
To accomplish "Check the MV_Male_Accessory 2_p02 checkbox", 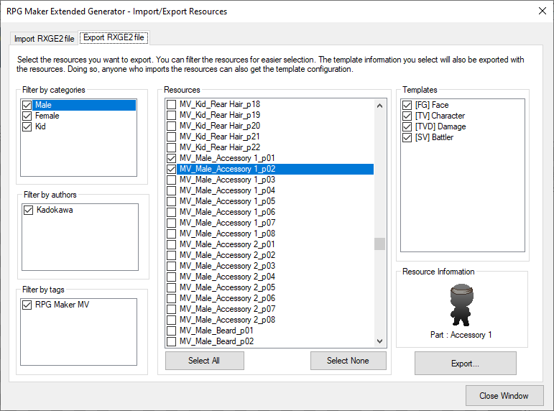I will click(171, 255).
